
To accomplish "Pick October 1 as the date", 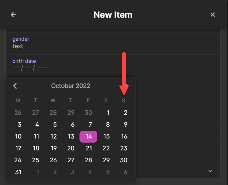I will point(108,113).
